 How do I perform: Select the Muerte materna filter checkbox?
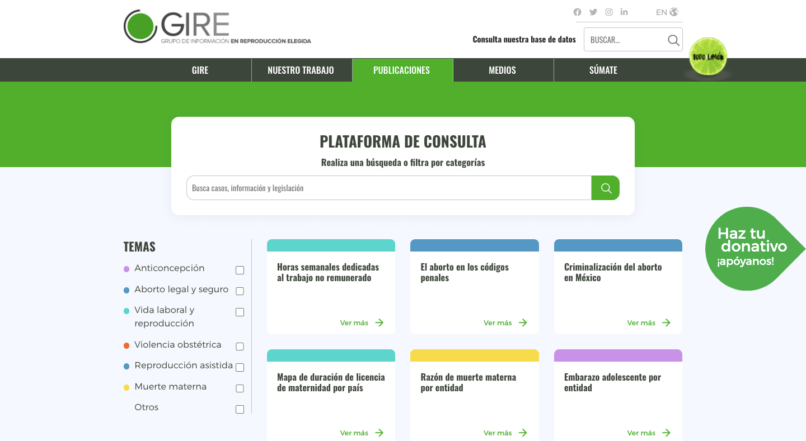pyautogui.click(x=240, y=388)
